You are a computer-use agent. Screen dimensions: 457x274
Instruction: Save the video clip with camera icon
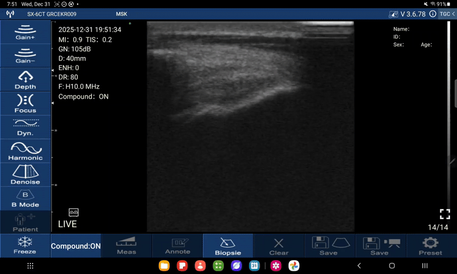tap(380, 246)
